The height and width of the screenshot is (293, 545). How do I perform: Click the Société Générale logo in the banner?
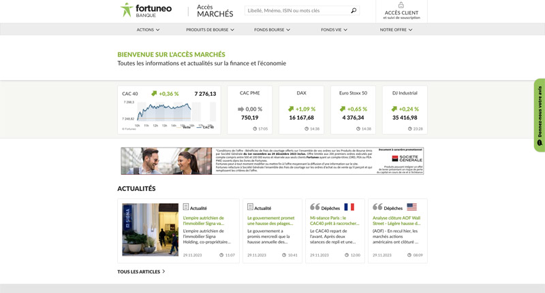pyautogui.click(x=407, y=158)
